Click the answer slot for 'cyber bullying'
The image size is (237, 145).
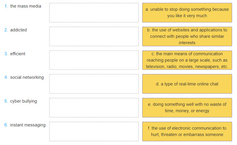pyautogui.click(x=94, y=108)
